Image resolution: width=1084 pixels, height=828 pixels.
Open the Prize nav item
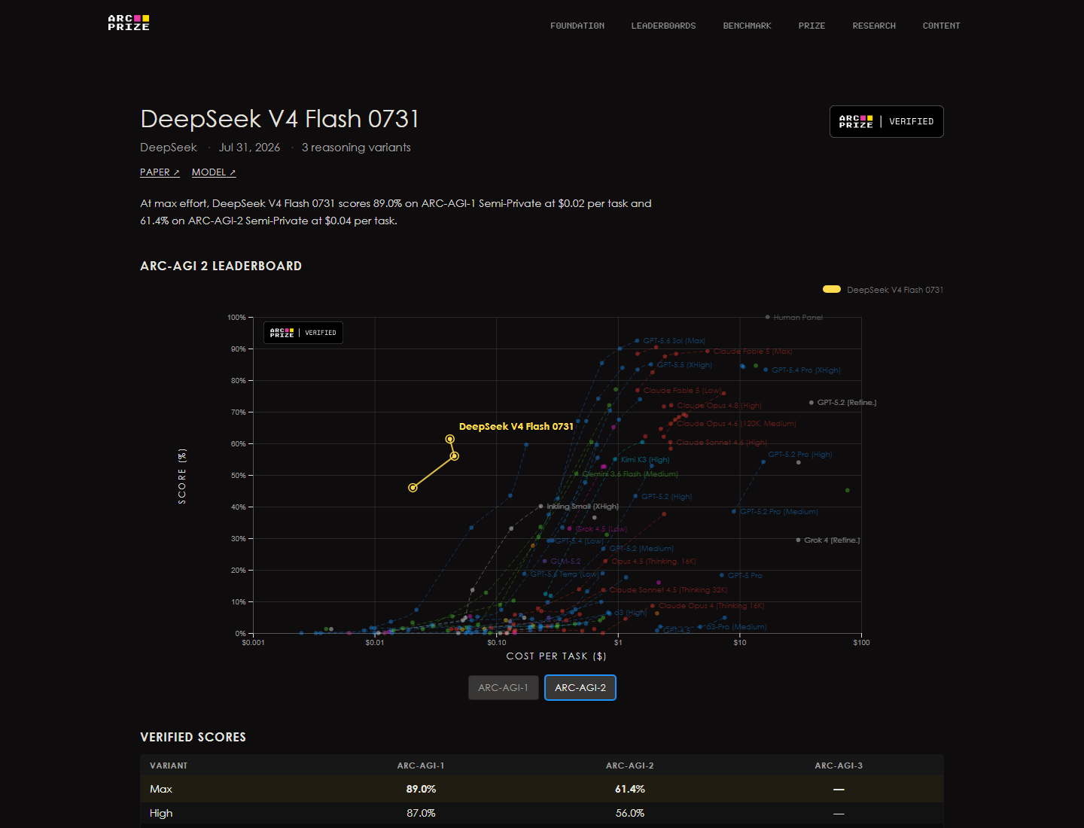tap(811, 26)
